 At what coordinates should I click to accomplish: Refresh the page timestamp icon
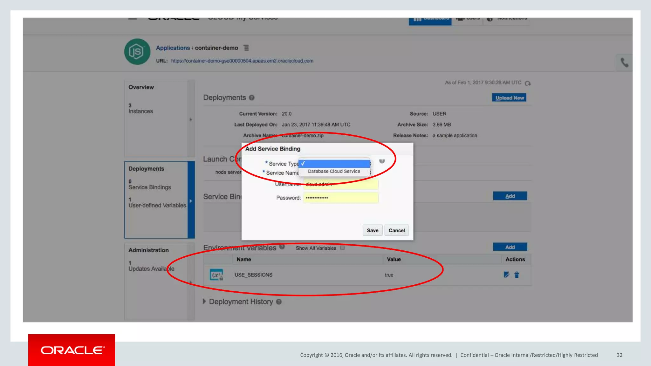[528, 83]
